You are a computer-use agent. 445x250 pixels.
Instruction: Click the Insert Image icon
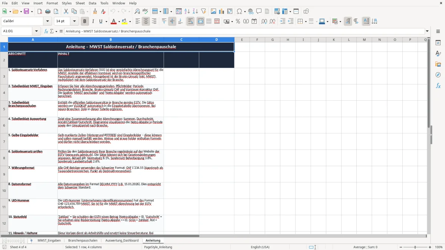214,11
